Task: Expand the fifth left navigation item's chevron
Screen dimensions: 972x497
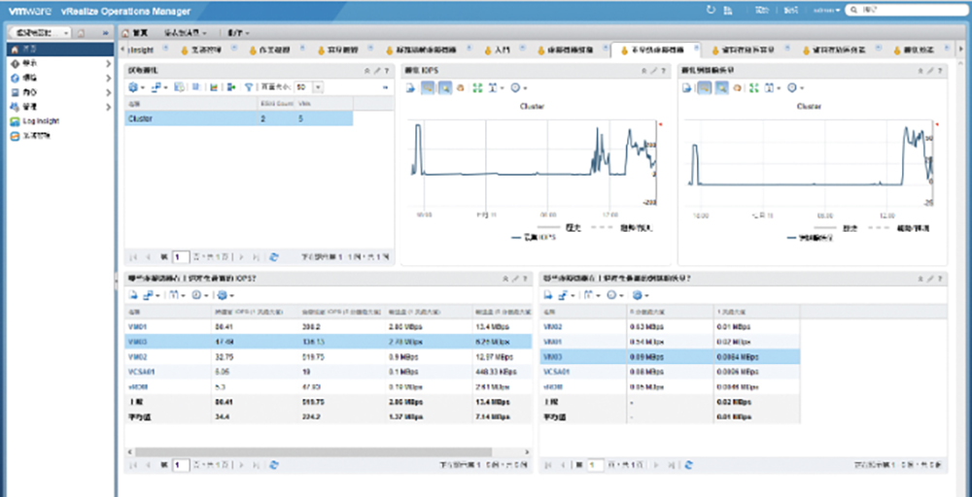Action: pos(109,107)
